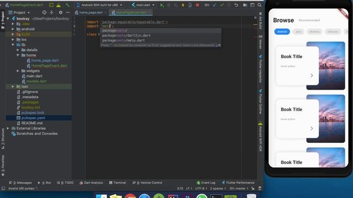Image resolution: width=353 pixels, height=198 pixels.
Task: Open Structure side tab
Action: coord(3,139)
